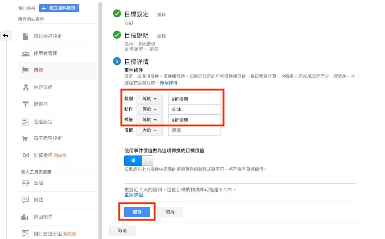The width and height of the screenshot is (385, 239).
Task: Click the back arrow icon in the sidebar
Action: (6, 36)
